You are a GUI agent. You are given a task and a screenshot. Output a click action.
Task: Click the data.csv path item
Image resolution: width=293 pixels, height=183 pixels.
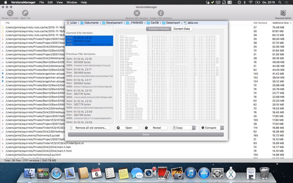coord(191,23)
